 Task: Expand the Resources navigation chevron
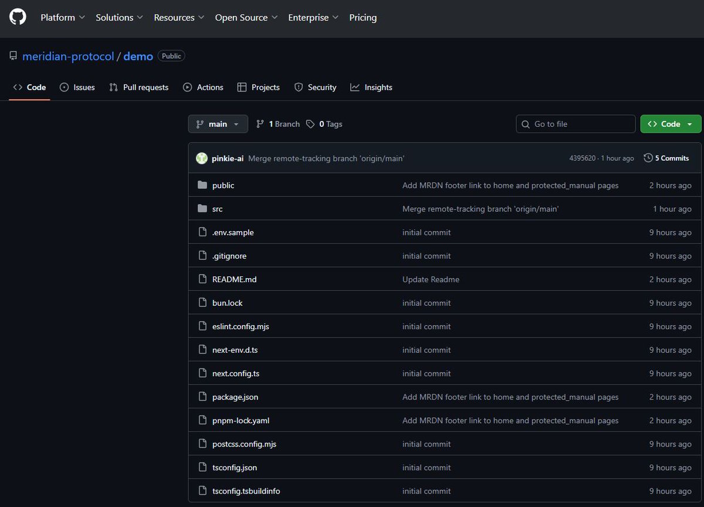[x=200, y=18]
